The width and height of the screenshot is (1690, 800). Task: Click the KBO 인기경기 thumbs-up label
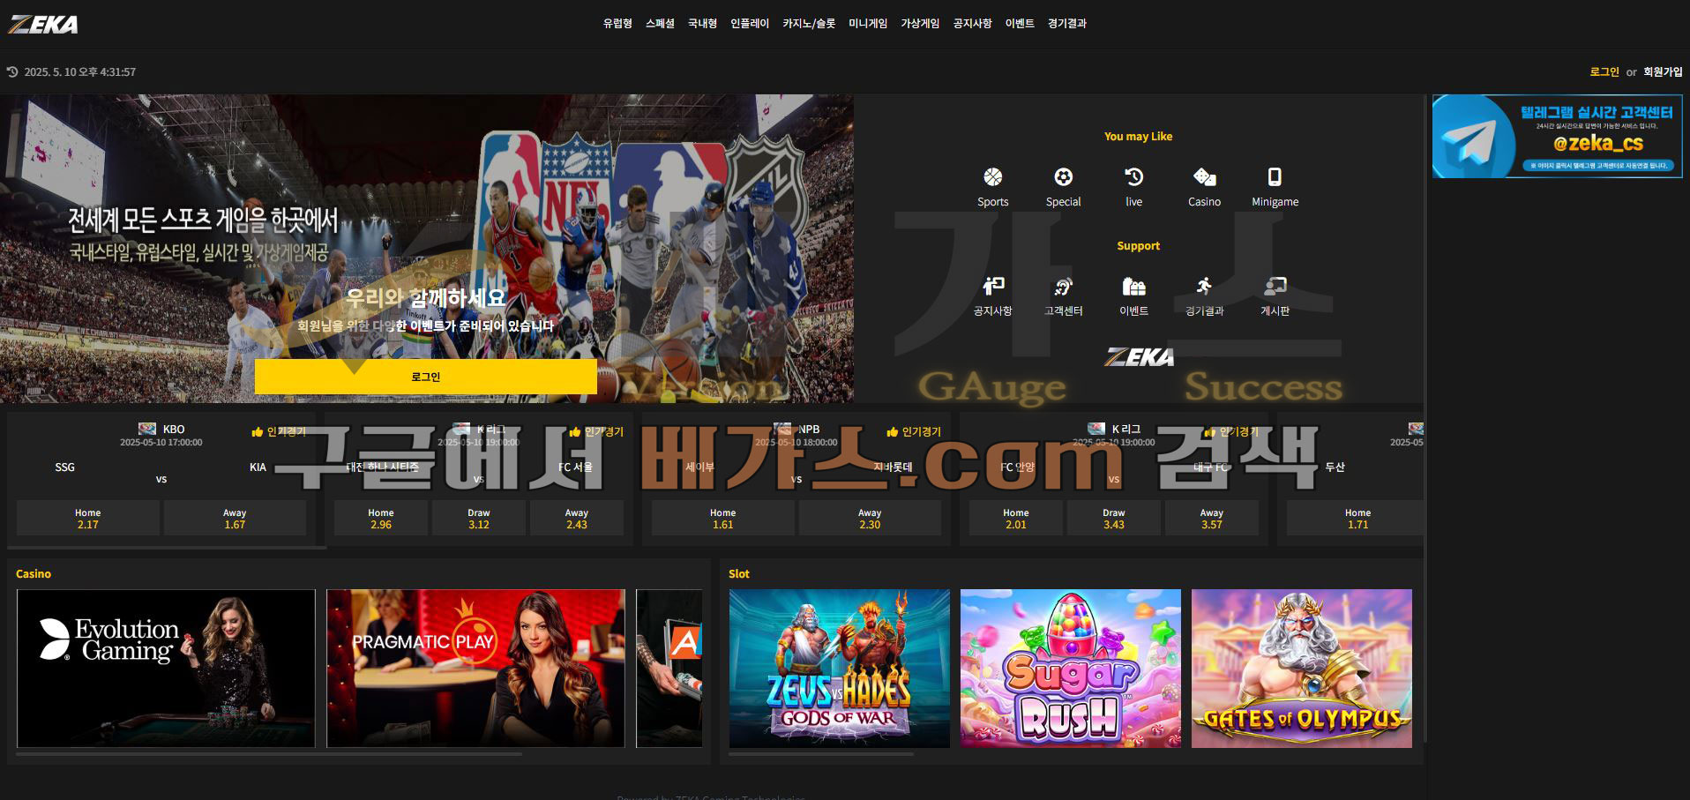279,431
